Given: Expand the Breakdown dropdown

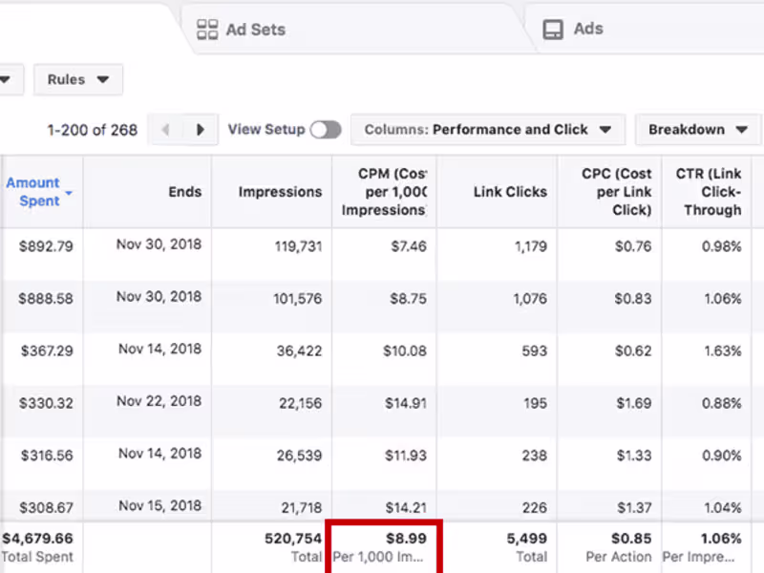Looking at the screenshot, I should point(698,130).
